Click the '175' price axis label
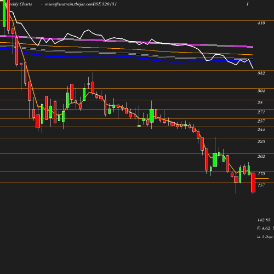Screen dimensions: 274x274 tap(261, 174)
